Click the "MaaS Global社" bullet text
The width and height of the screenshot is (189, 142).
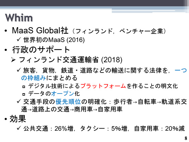(40, 30)
